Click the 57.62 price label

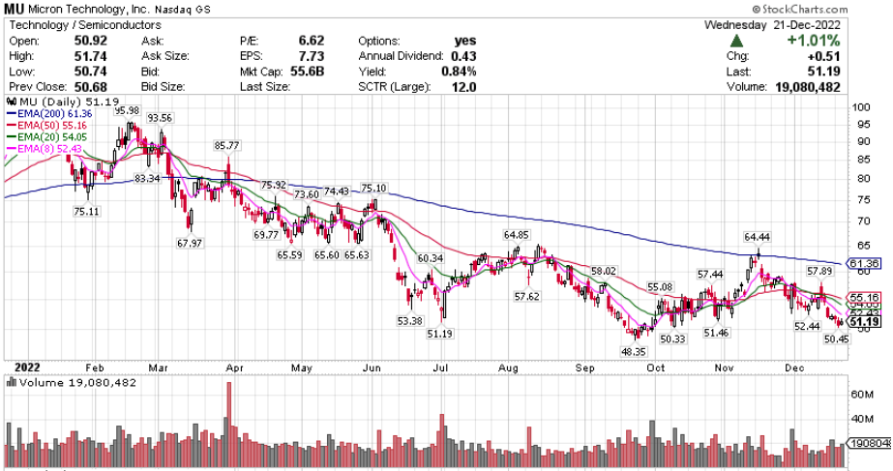(x=526, y=296)
